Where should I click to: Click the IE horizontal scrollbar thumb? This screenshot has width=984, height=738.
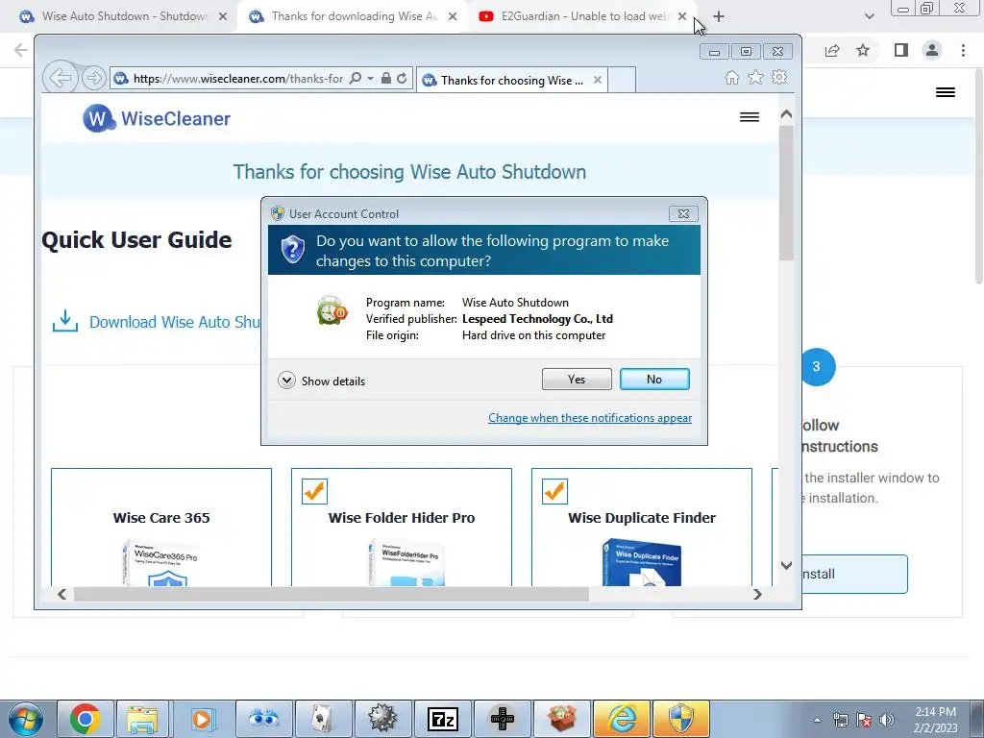pos(332,594)
